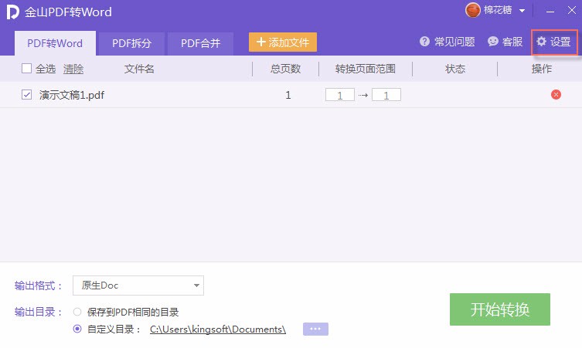Toggle the 全选 select-all checkbox
The height and width of the screenshot is (348, 582).
coord(26,68)
